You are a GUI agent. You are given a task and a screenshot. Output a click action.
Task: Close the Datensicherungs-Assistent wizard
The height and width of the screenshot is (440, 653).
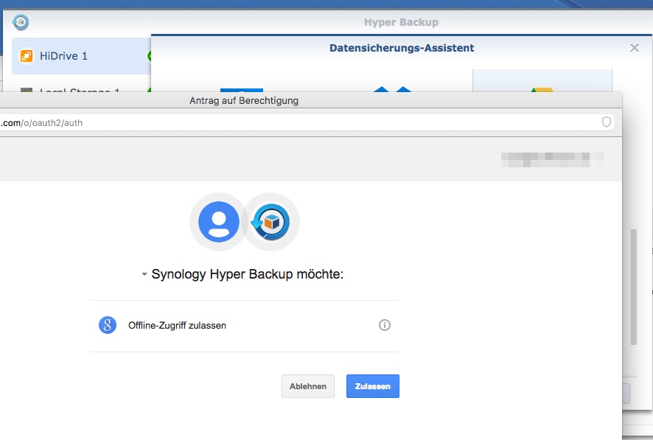635,48
